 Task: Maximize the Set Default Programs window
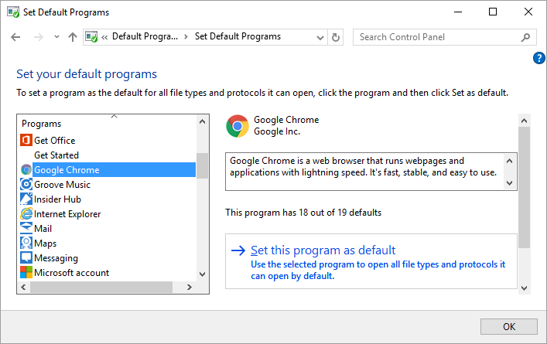pyautogui.click(x=493, y=12)
